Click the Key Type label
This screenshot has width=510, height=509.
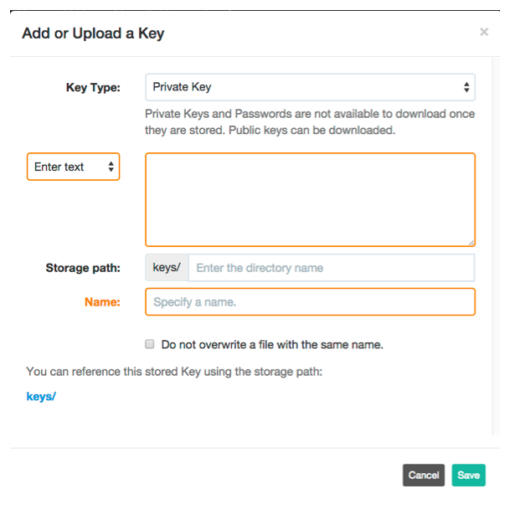93,87
